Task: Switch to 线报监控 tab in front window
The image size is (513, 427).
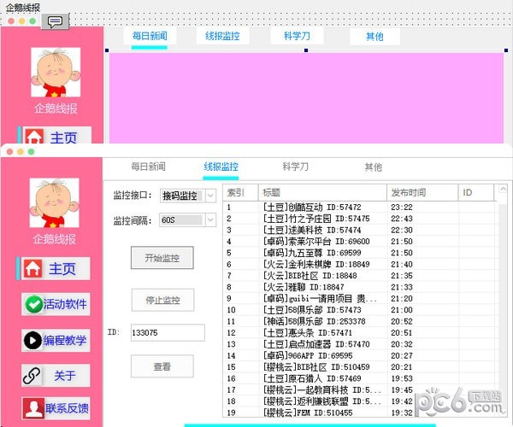Action: click(x=221, y=167)
